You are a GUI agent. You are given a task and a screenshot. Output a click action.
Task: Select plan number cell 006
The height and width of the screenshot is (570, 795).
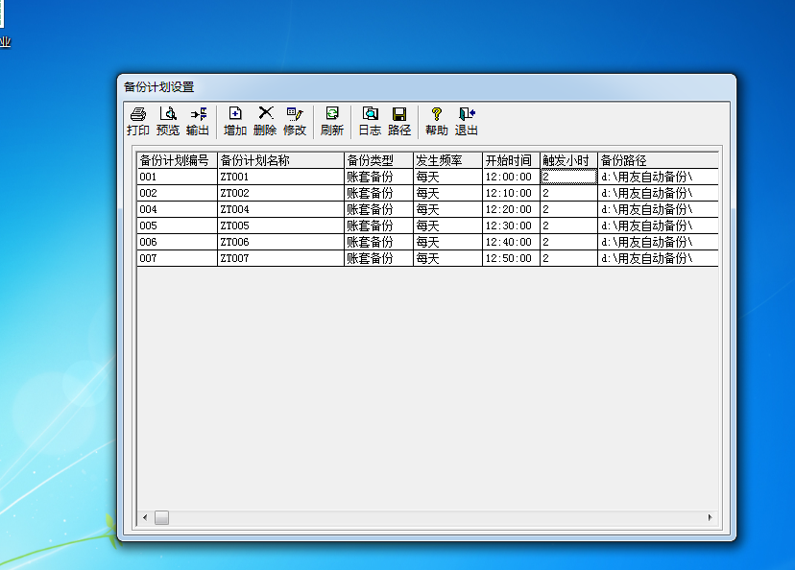177,242
